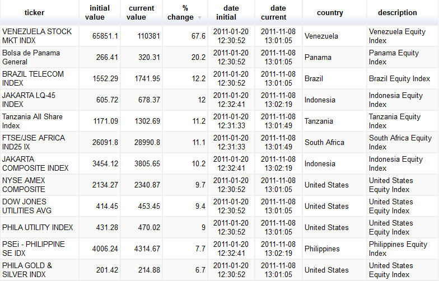Select the BRAZIL TELECOM INDEX ticker cell
Viewport: 439px width, 281px height.
(x=39, y=78)
